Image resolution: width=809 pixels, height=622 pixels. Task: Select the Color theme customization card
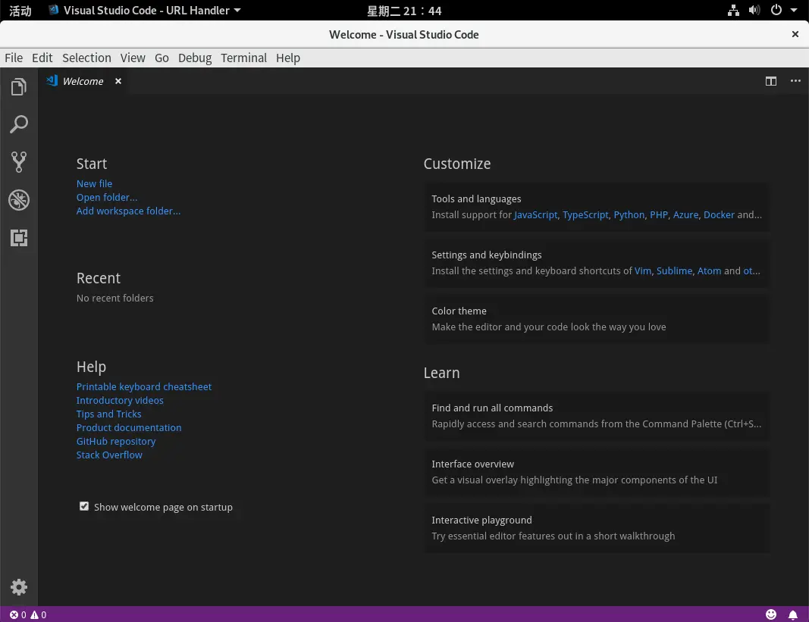596,318
